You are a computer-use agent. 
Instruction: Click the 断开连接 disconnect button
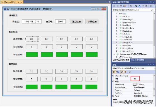point(92,22)
